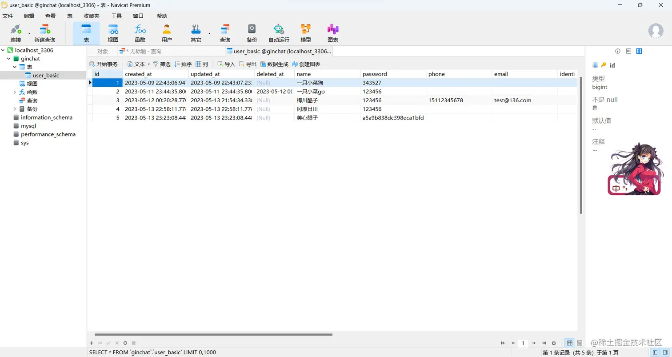Select the 表 (Table) toolbar icon

(86, 33)
